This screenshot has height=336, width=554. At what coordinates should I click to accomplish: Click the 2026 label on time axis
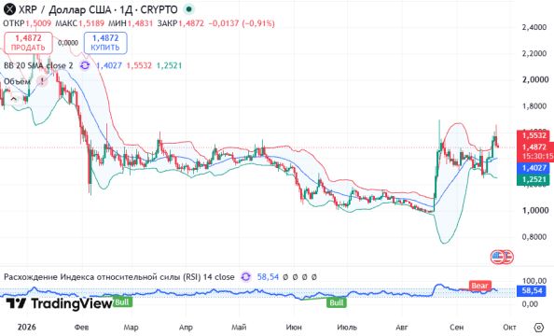click(x=27, y=327)
